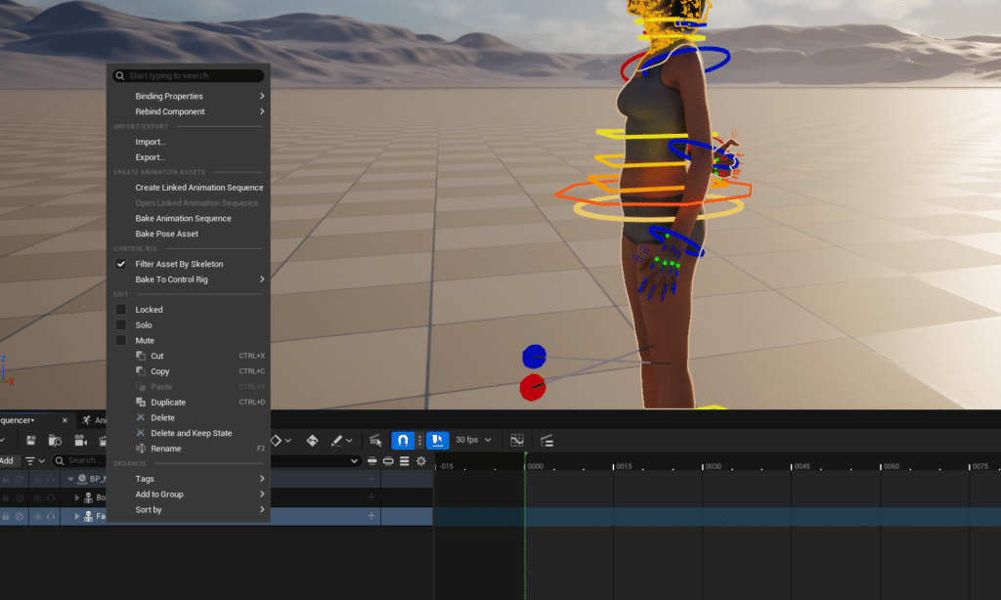
Task: Click the X icon beside Delete
Action: pos(141,417)
